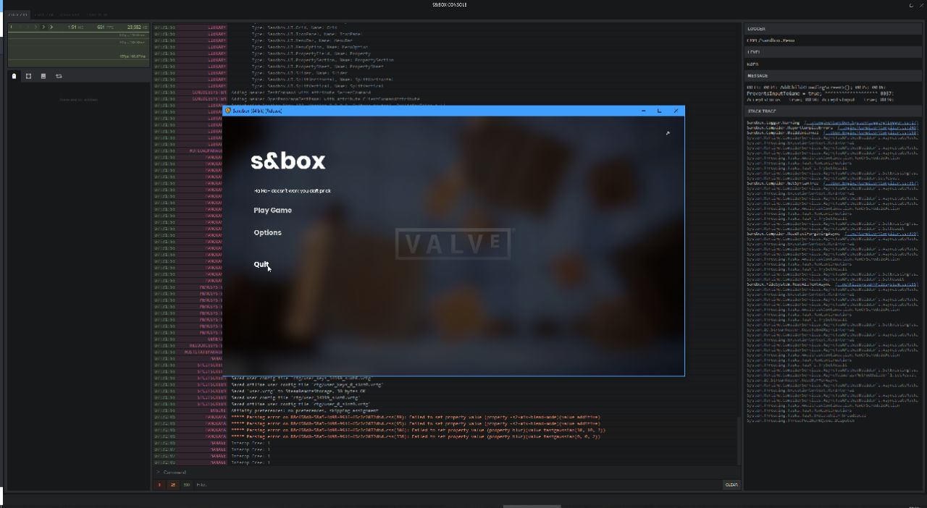Select the first console tab at top left
This screenshot has width=927, height=508.
point(19,14)
